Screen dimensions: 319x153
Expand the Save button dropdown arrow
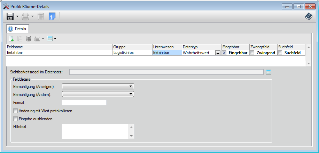(x=17, y=16)
